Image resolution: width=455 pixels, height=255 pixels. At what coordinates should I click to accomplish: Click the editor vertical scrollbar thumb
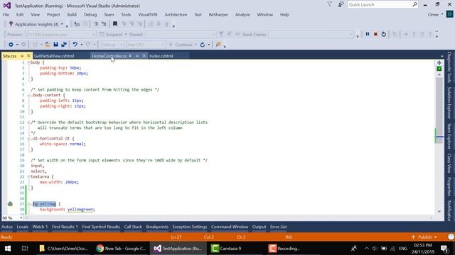[439, 110]
